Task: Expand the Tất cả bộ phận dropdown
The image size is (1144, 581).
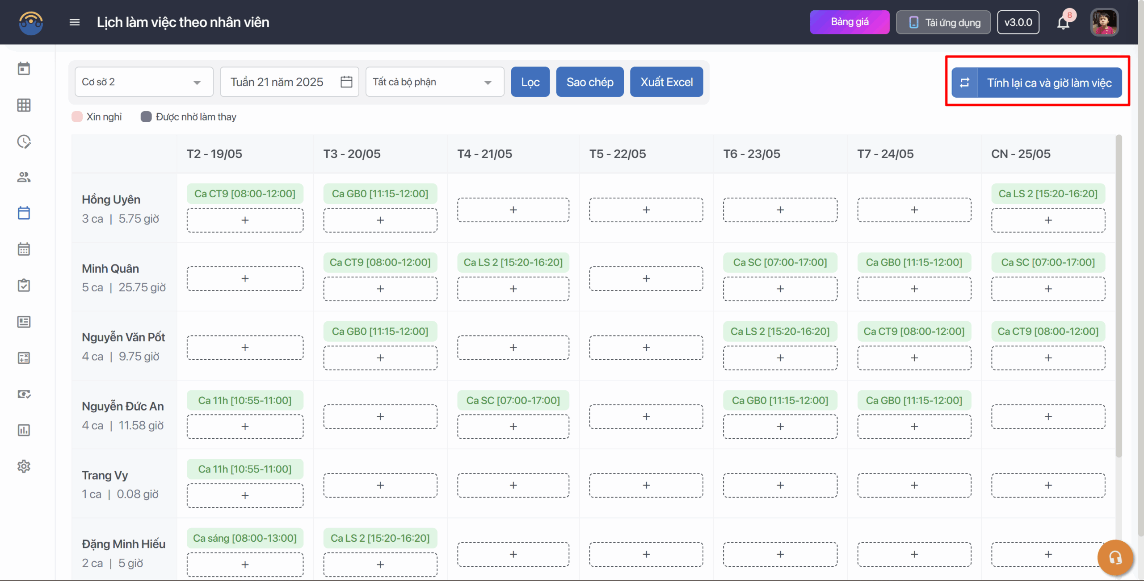Action: 434,82
